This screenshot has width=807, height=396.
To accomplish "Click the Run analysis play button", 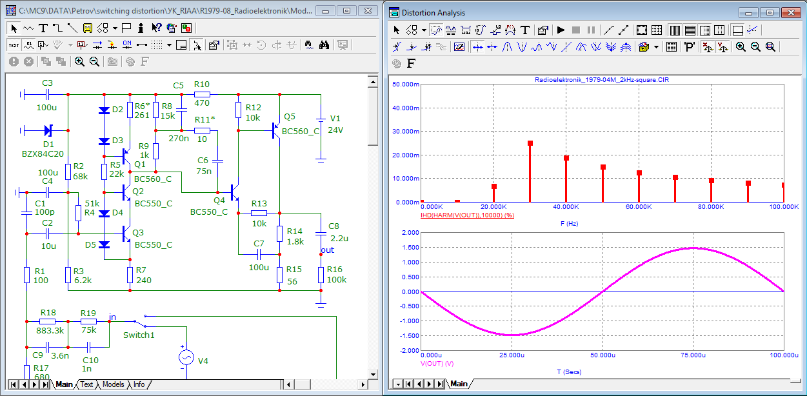I will tap(561, 30).
